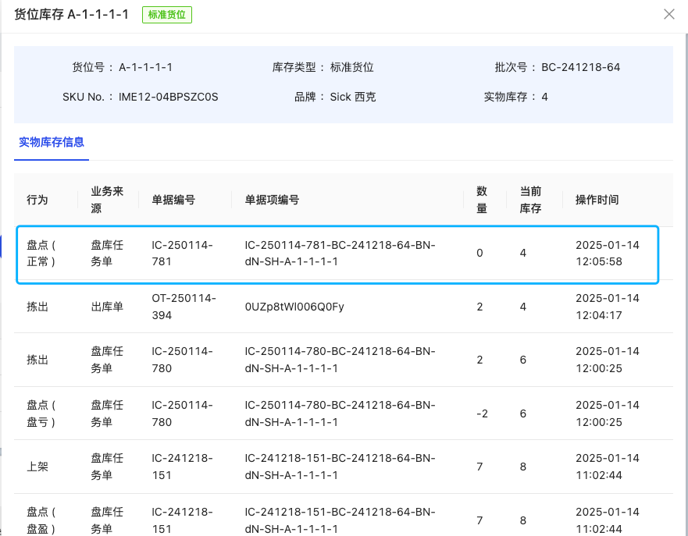The width and height of the screenshot is (688, 536).
Task: Click the 业务来源 column header
Action: (107, 200)
